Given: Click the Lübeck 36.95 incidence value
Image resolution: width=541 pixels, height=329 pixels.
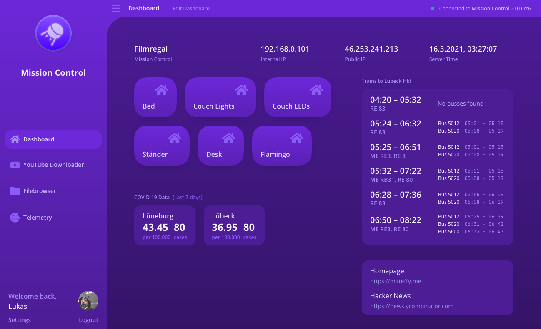Looking at the screenshot, I should (x=225, y=228).
